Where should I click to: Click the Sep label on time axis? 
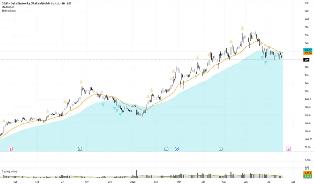click(37, 182)
